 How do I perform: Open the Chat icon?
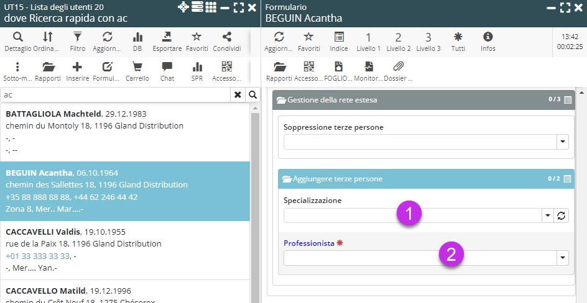(x=167, y=71)
